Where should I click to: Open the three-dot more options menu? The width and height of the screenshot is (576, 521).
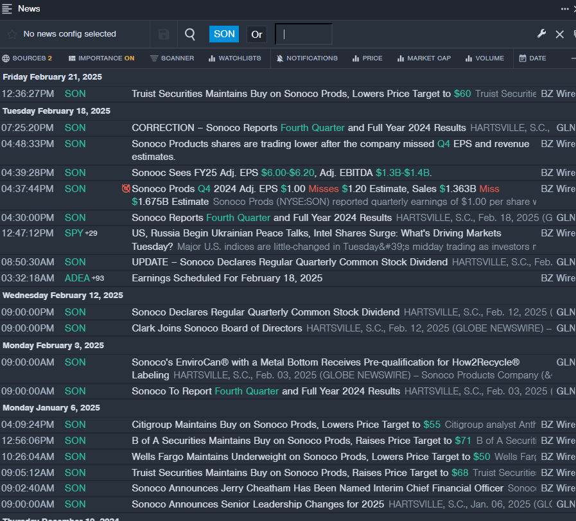(x=564, y=8)
